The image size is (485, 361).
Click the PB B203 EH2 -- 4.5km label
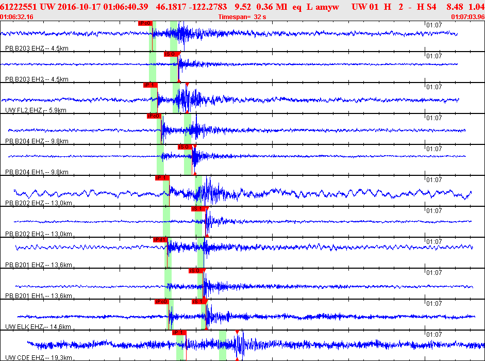pos(37,79)
